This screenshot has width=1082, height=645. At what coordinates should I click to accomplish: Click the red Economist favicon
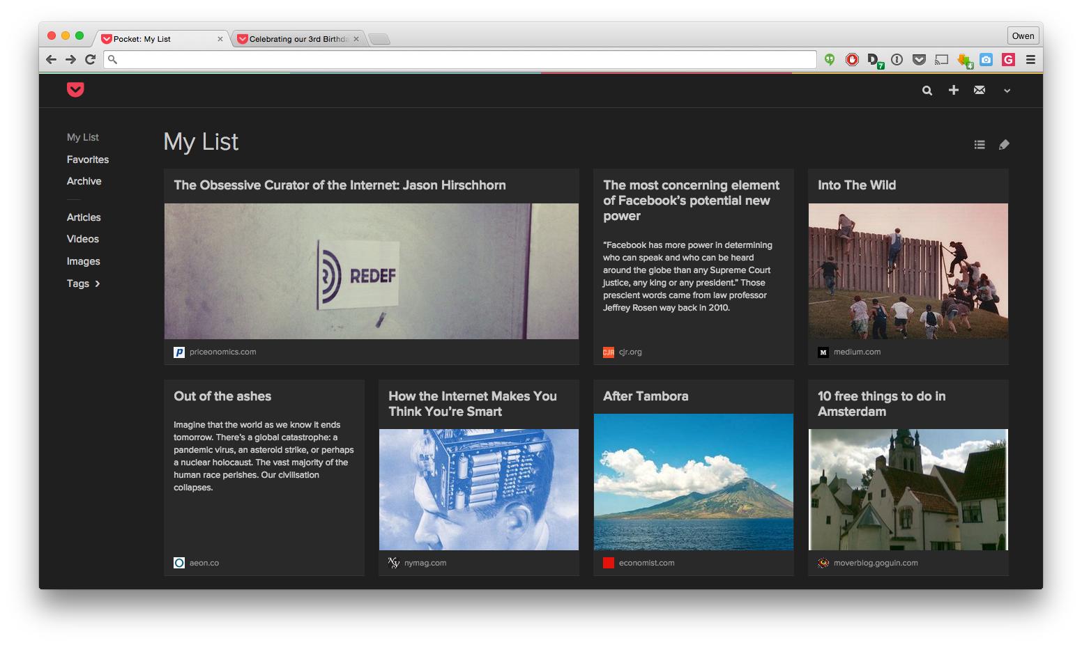[x=609, y=563]
